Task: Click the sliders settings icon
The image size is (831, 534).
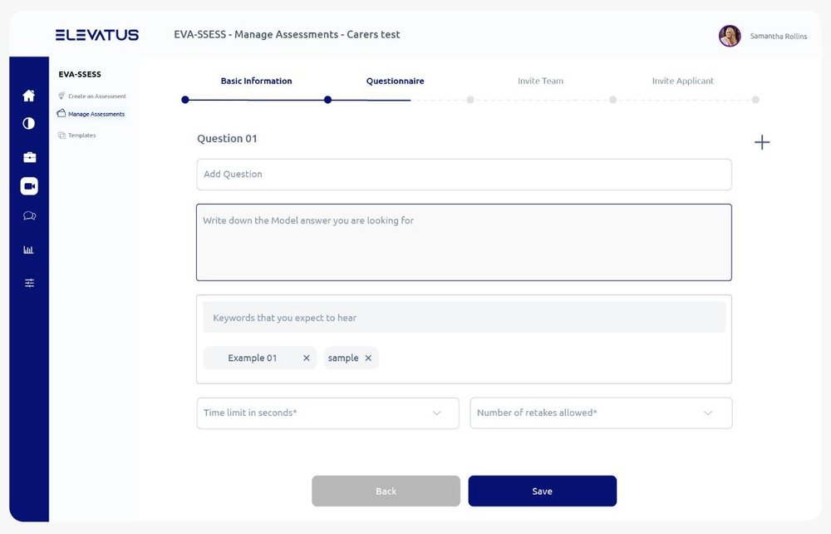Action: point(29,284)
